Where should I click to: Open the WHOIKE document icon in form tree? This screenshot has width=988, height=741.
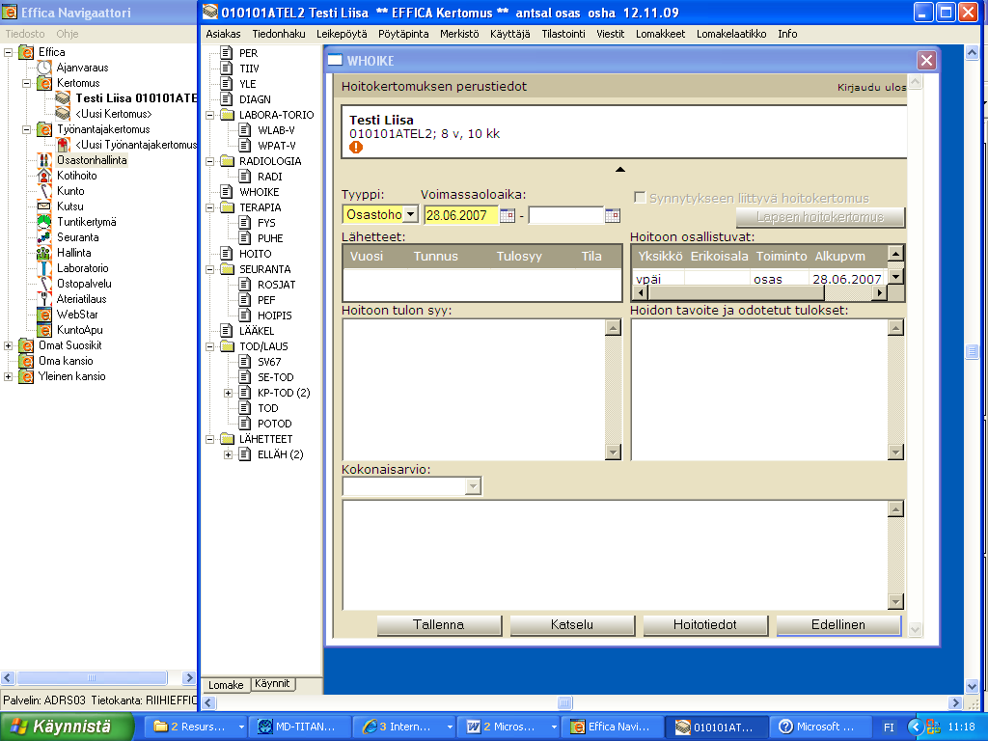pos(227,192)
